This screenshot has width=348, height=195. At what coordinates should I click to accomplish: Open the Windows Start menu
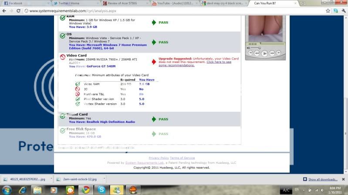(7, 190)
